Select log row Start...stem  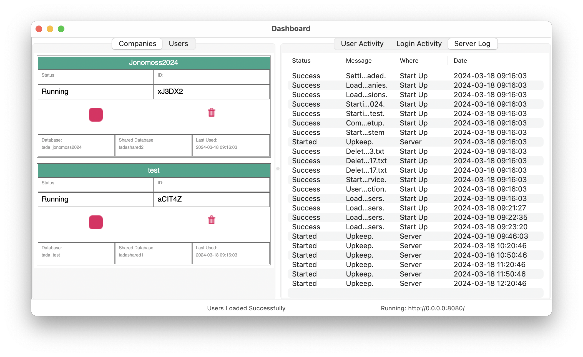[x=415, y=132]
